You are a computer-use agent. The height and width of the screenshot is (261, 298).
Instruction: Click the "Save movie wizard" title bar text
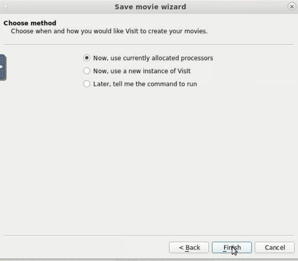tap(150, 7)
